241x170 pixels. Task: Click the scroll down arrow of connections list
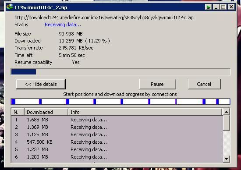[226, 159]
